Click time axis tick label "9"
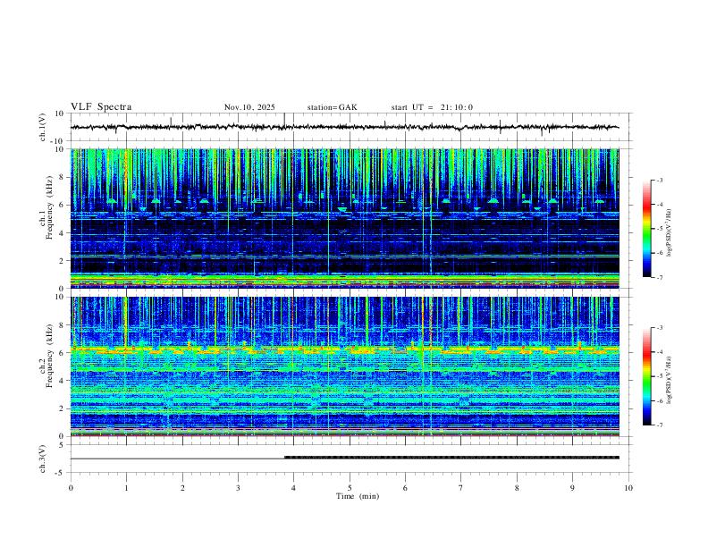Screen dimensions: 708x547 point(572,488)
